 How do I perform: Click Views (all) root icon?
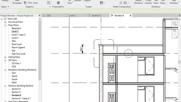5,19
